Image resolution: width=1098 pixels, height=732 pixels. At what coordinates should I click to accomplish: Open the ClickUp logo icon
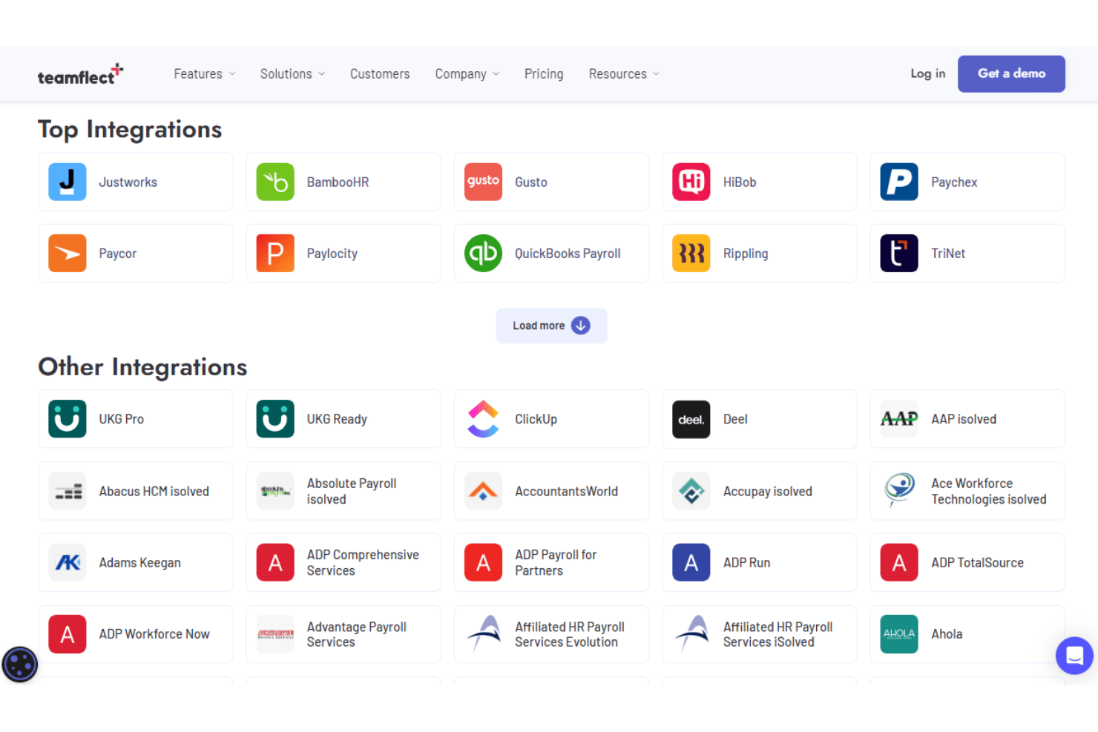coord(484,419)
